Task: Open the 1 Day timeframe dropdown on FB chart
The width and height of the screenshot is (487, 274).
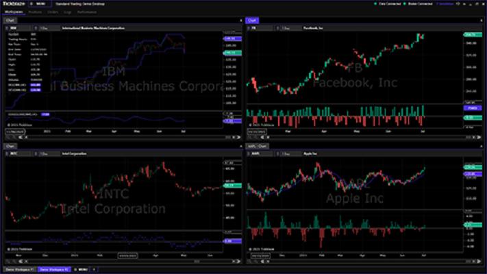Action: pyautogui.click(x=291, y=28)
